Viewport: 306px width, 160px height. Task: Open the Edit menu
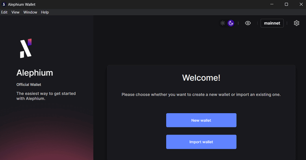pos(4,12)
